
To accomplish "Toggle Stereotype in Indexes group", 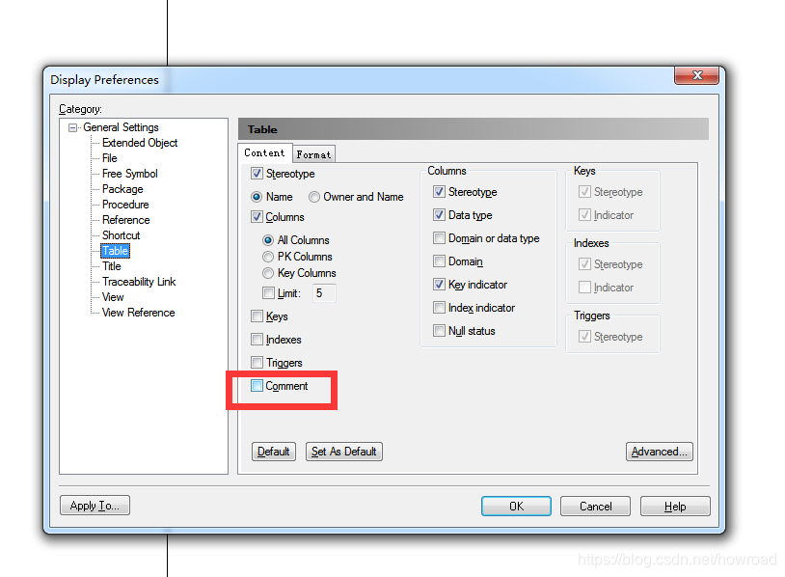I will pos(584,264).
